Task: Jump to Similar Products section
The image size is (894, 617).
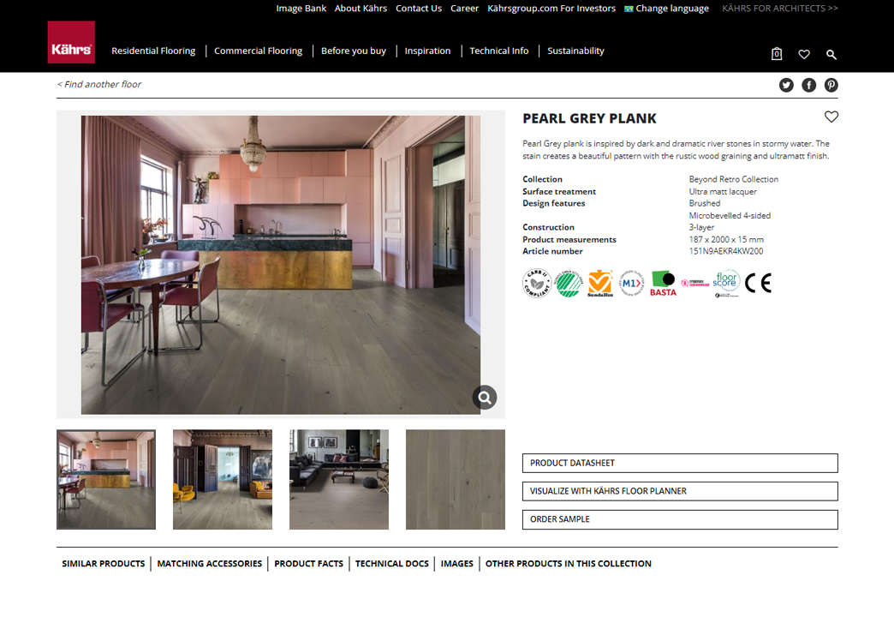Action: click(104, 564)
